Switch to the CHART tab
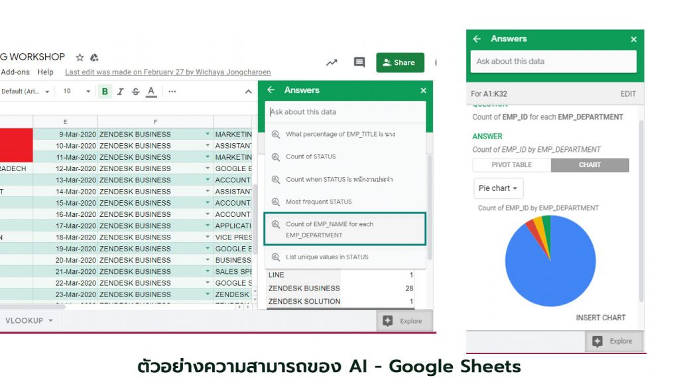The height and width of the screenshot is (382, 679). pyautogui.click(x=589, y=165)
